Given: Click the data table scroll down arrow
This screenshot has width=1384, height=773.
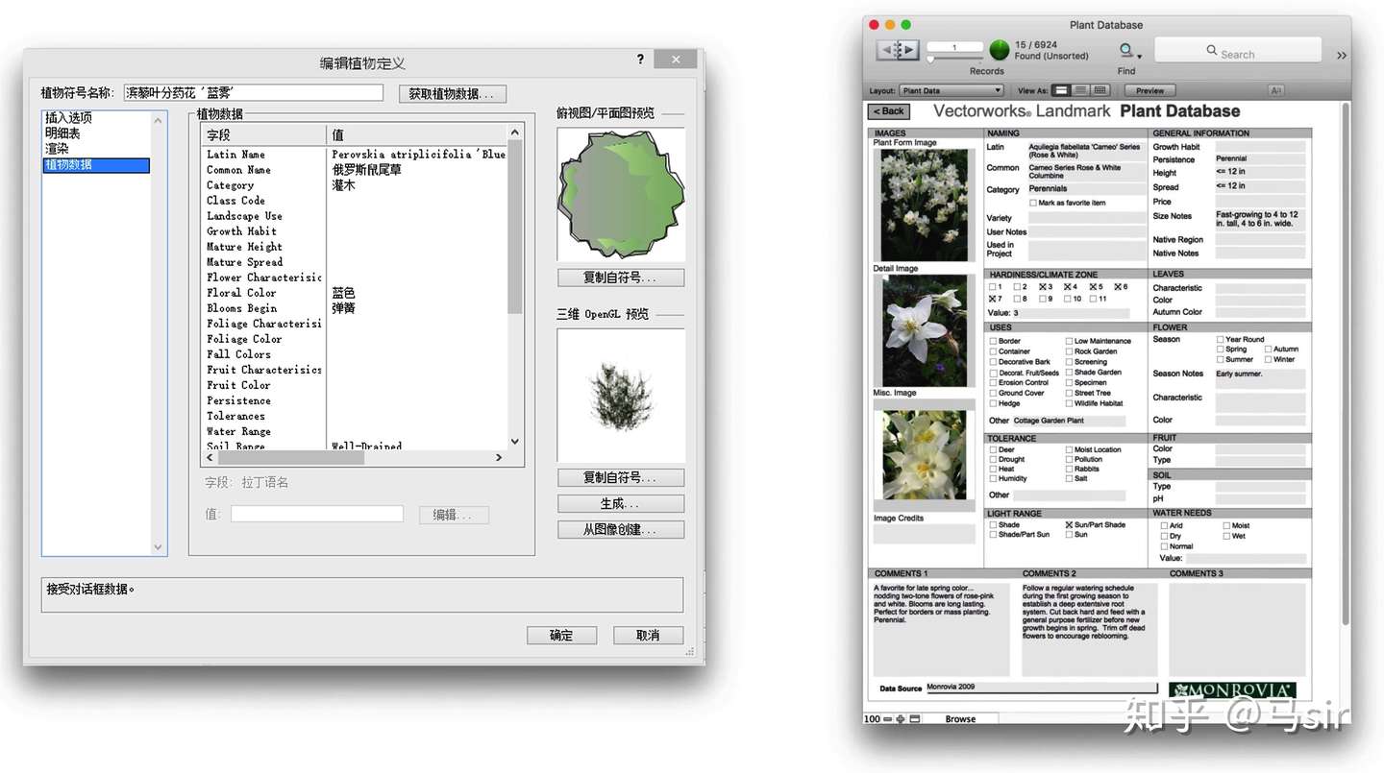Looking at the screenshot, I should tap(515, 442).
